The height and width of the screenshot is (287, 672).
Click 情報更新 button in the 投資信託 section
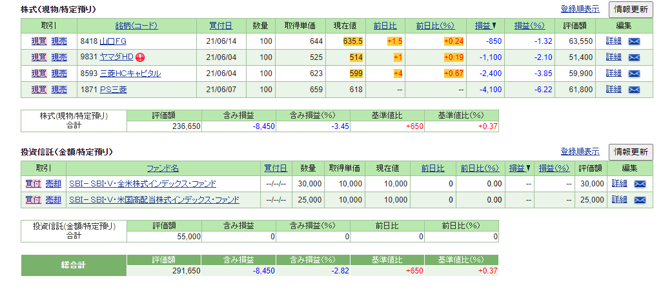click(631, 152)
